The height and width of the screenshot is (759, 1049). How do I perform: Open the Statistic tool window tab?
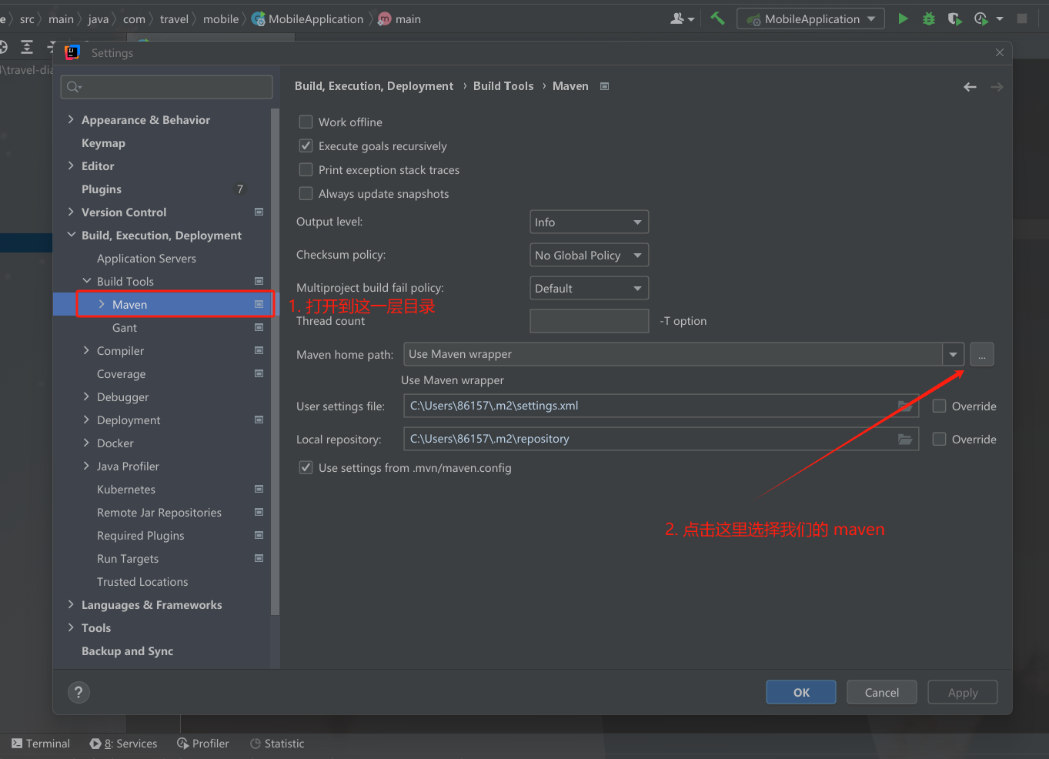(x=277, y=744)
